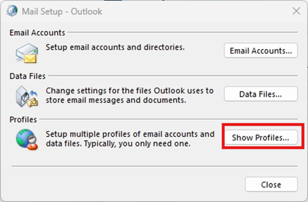Click the Mail Setup title bar icon

pos(12,11)
